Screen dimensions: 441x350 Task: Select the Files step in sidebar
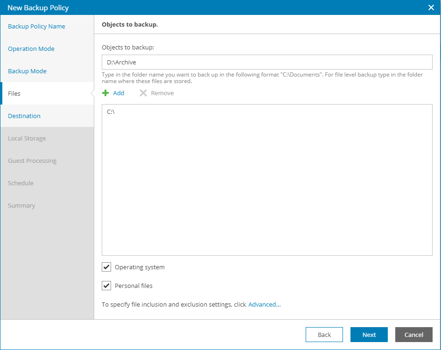pos(14,93)
